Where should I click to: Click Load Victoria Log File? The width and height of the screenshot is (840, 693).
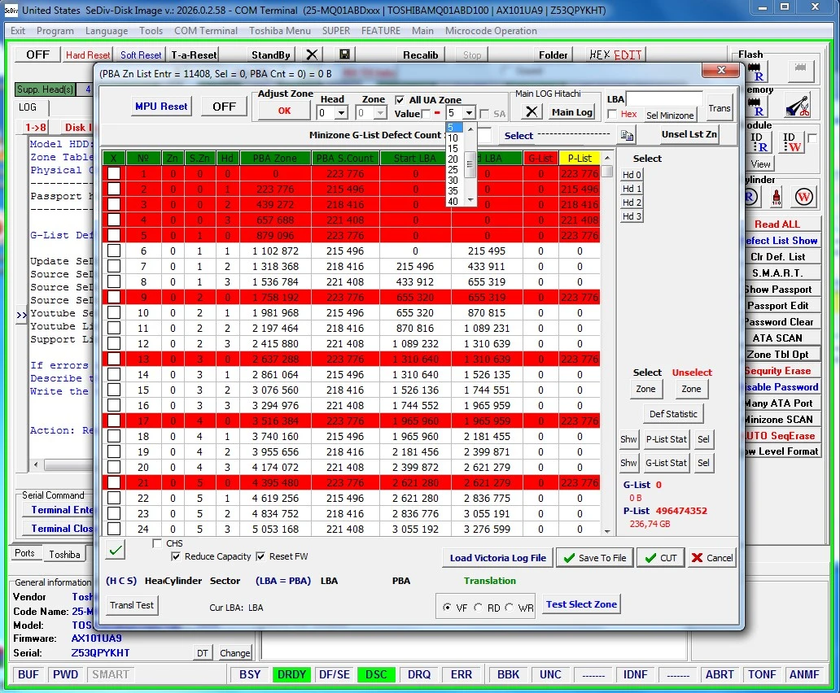pyautogui.click(x=497, y=558)
